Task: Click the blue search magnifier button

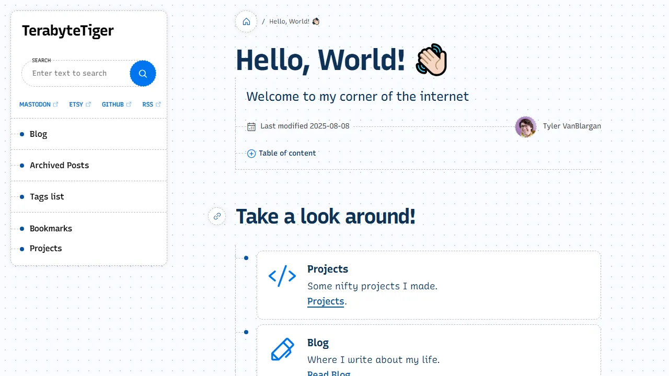Action: pyautogui.click(x=143, y=73)
